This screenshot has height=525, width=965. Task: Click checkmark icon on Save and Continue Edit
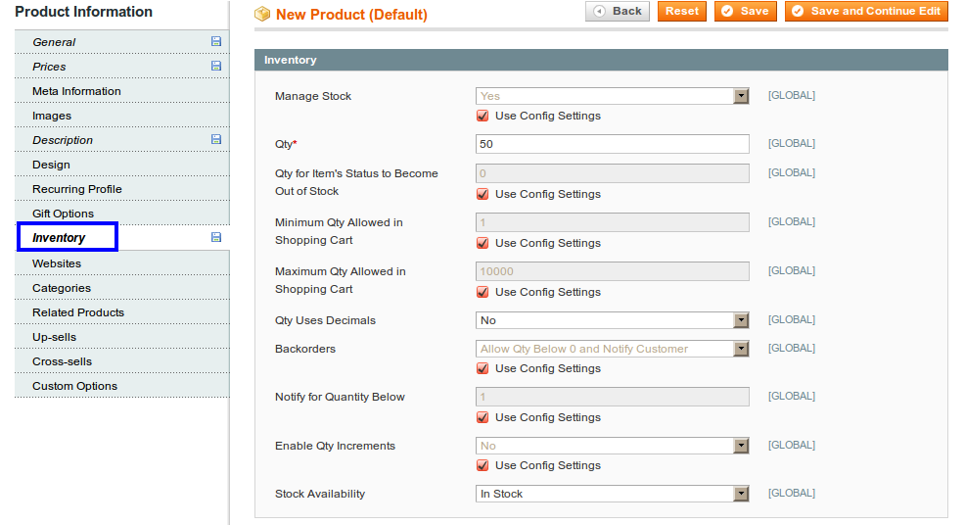click(798, 11)
